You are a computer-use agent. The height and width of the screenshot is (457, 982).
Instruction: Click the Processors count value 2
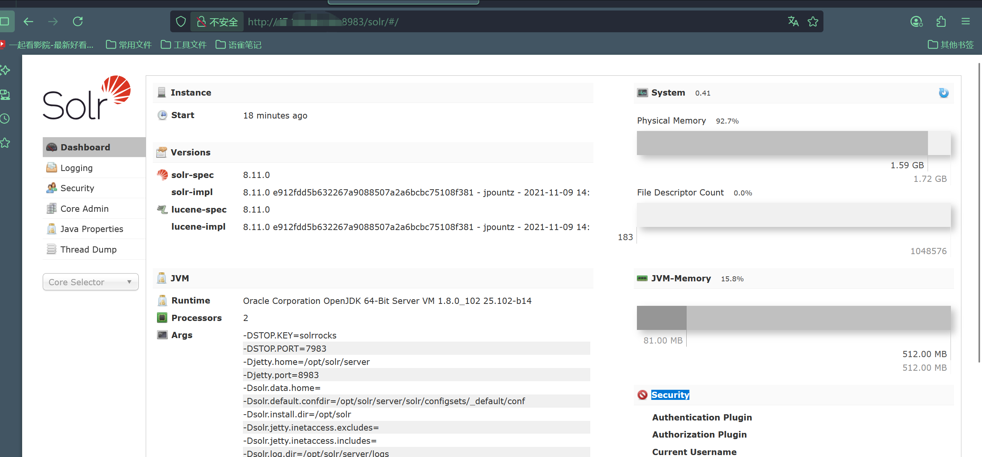tap(246, 318)
